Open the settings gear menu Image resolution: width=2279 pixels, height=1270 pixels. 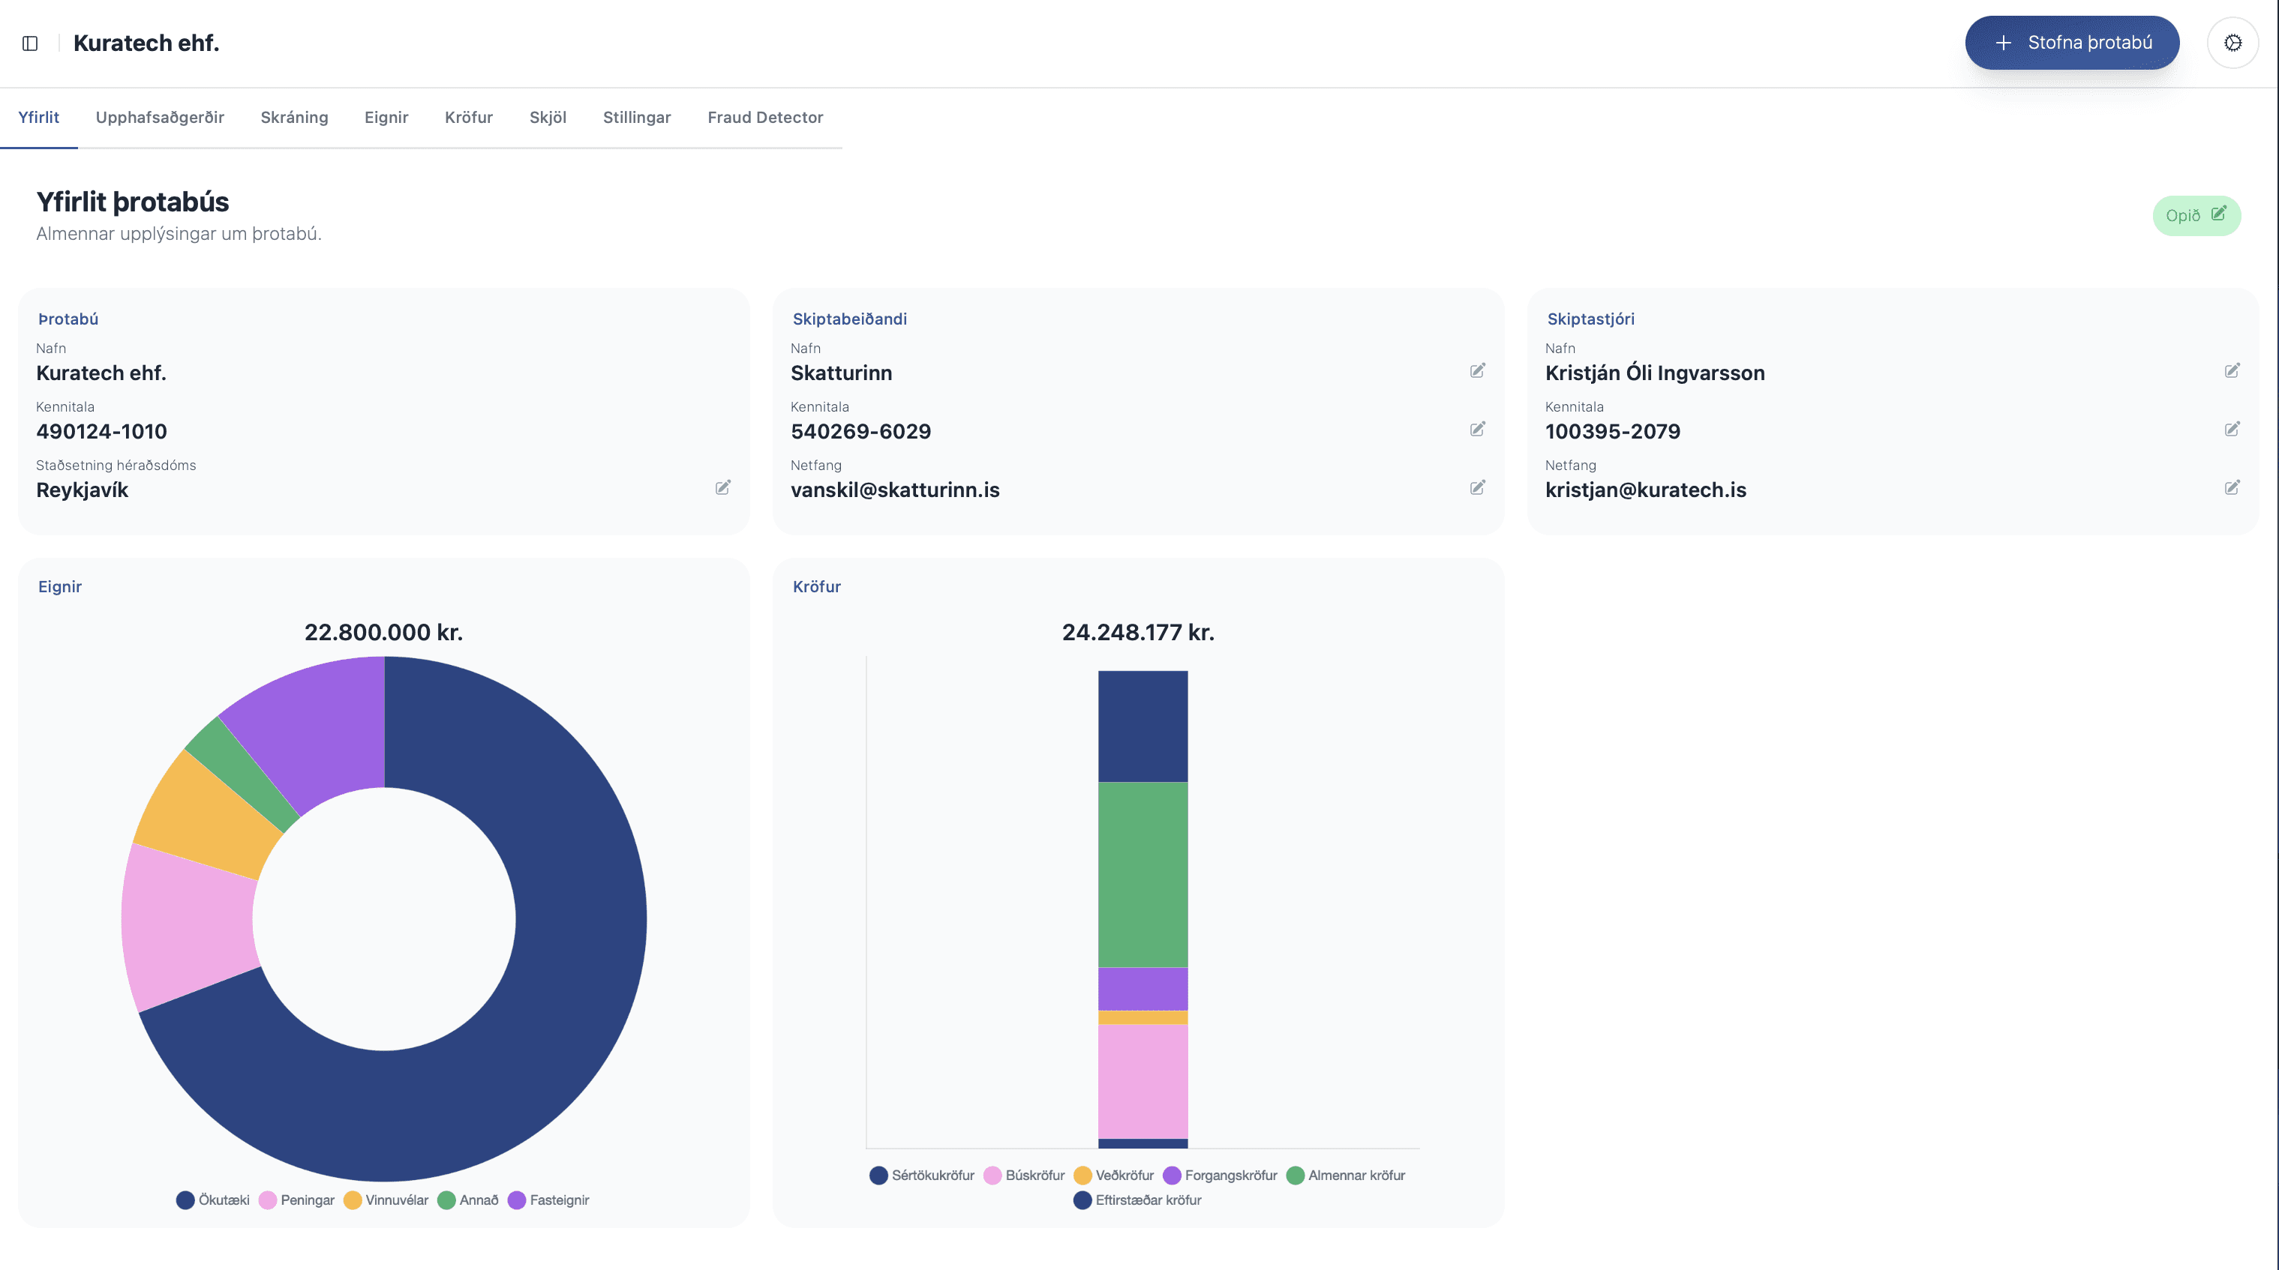2233,41
